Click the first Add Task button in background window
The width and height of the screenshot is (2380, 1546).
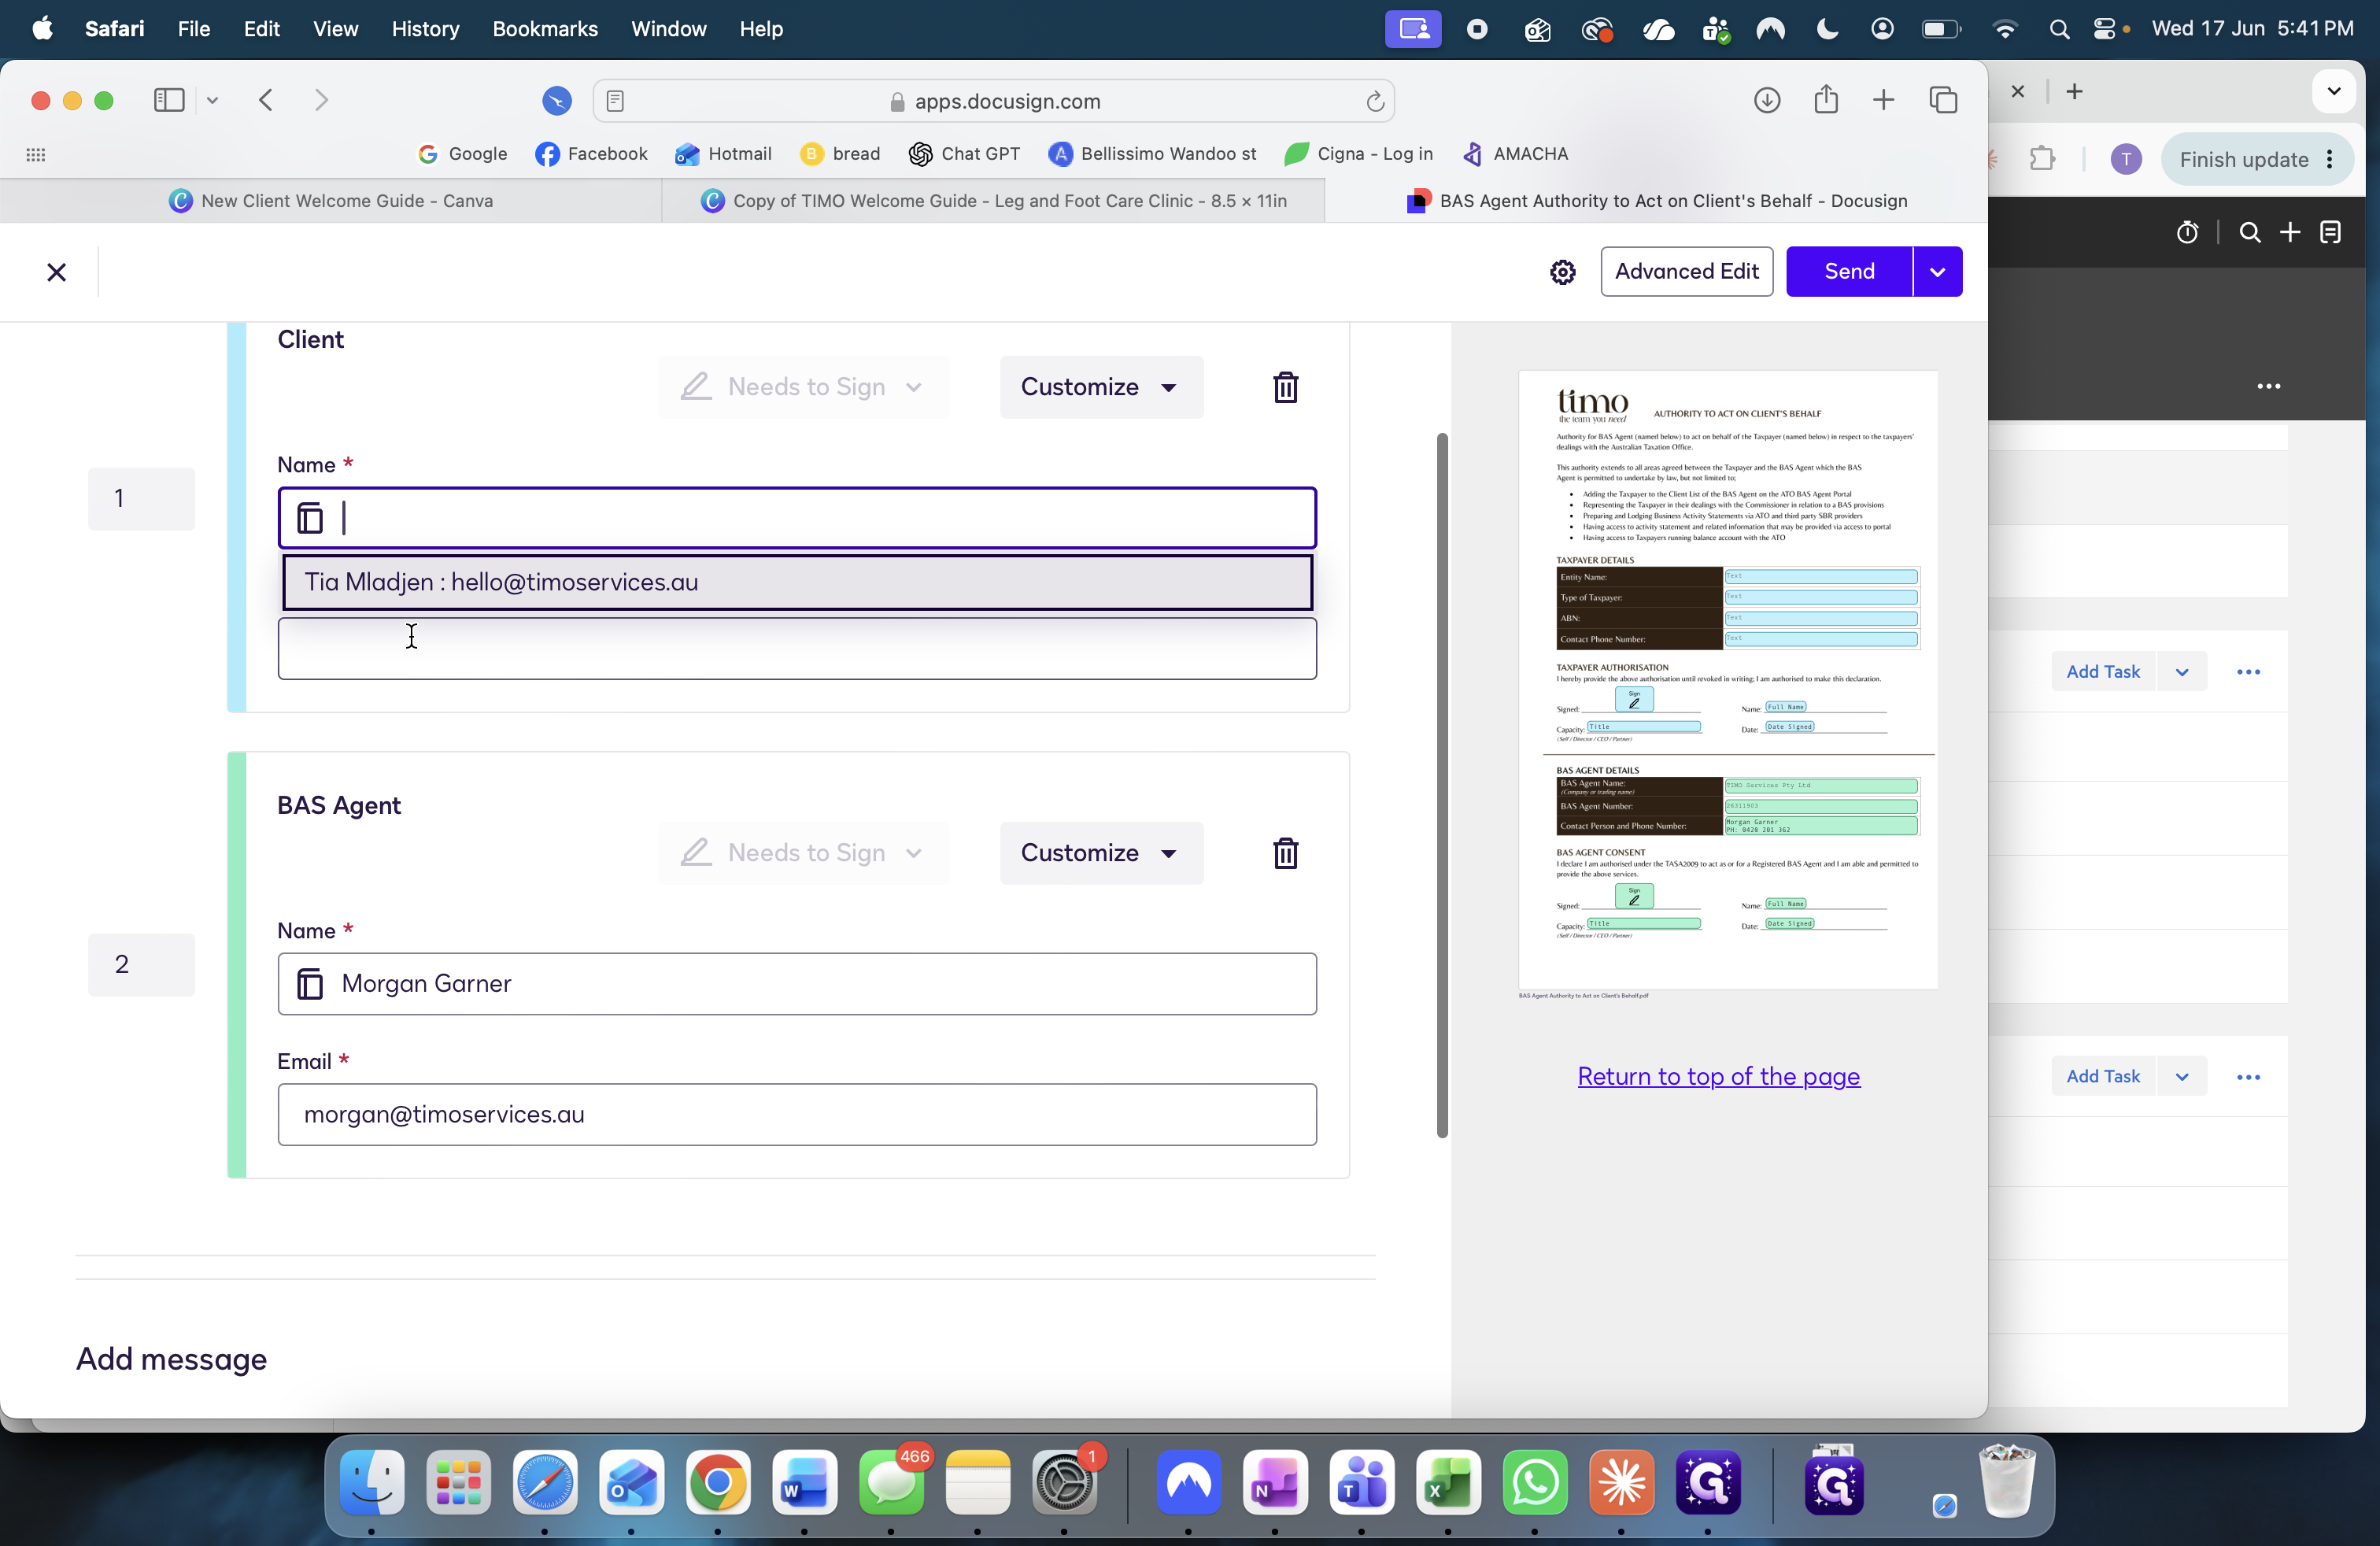pos(2102,672)
